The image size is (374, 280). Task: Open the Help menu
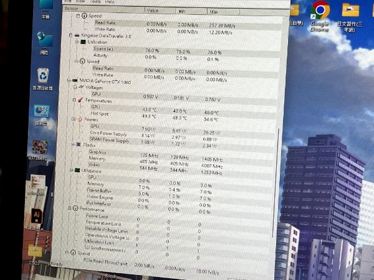110,2
